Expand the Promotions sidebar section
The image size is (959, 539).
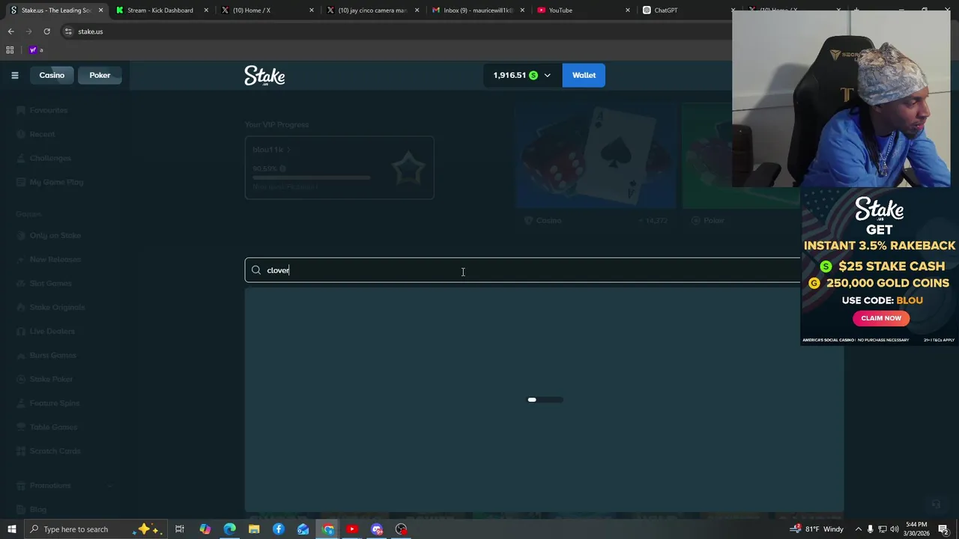pyautogui.click(x=109, y=486)
